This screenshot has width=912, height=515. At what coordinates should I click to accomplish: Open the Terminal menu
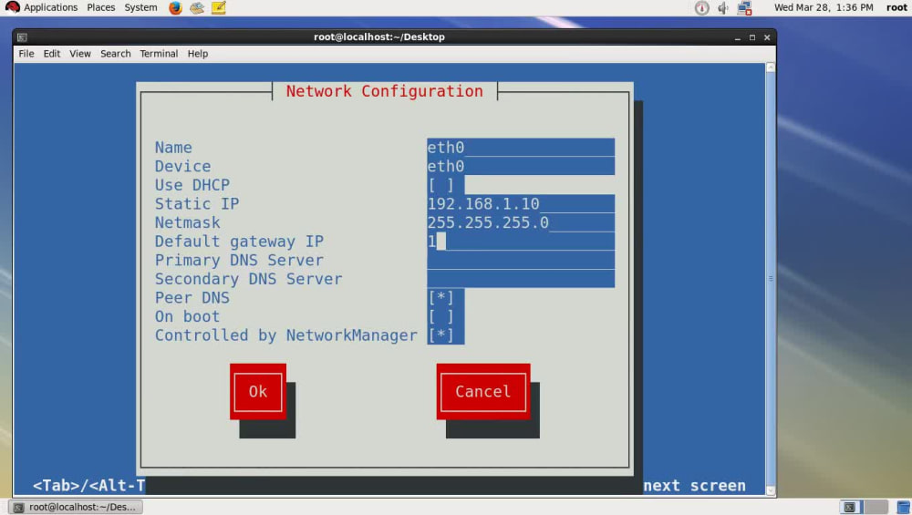tap(159, 54)
